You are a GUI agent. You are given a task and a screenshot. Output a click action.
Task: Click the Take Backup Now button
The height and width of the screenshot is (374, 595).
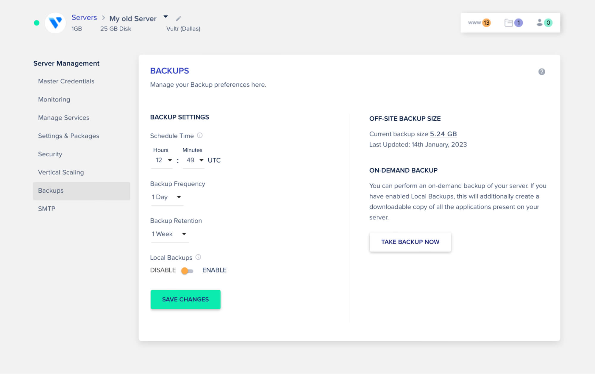(410, 242)
